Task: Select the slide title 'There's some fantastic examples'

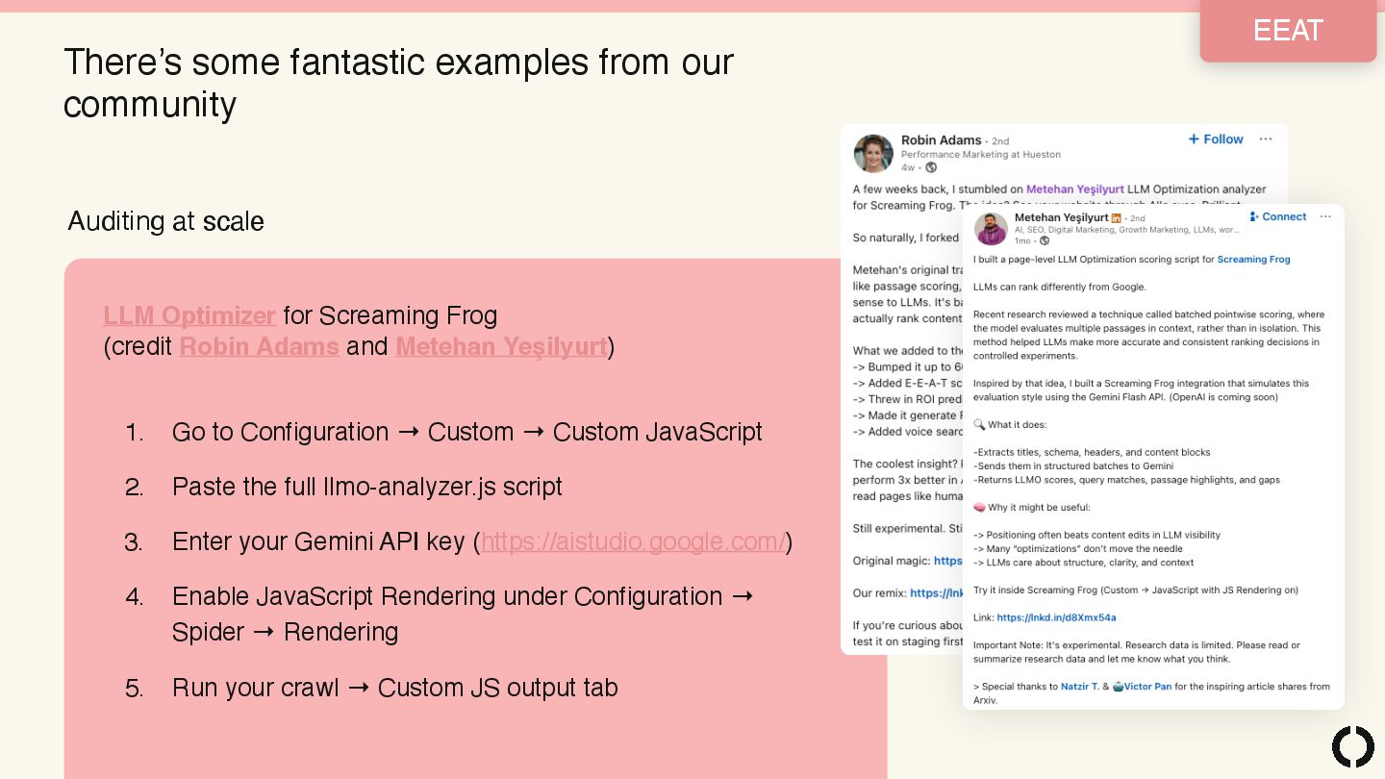Action: click(398, 83)
